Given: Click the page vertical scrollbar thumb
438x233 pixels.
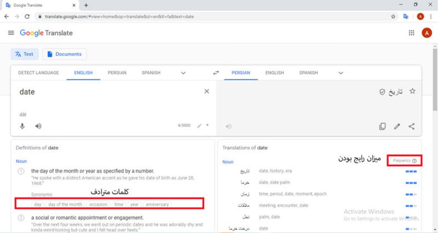Looking at the screenshot, I should click(435, 79).
